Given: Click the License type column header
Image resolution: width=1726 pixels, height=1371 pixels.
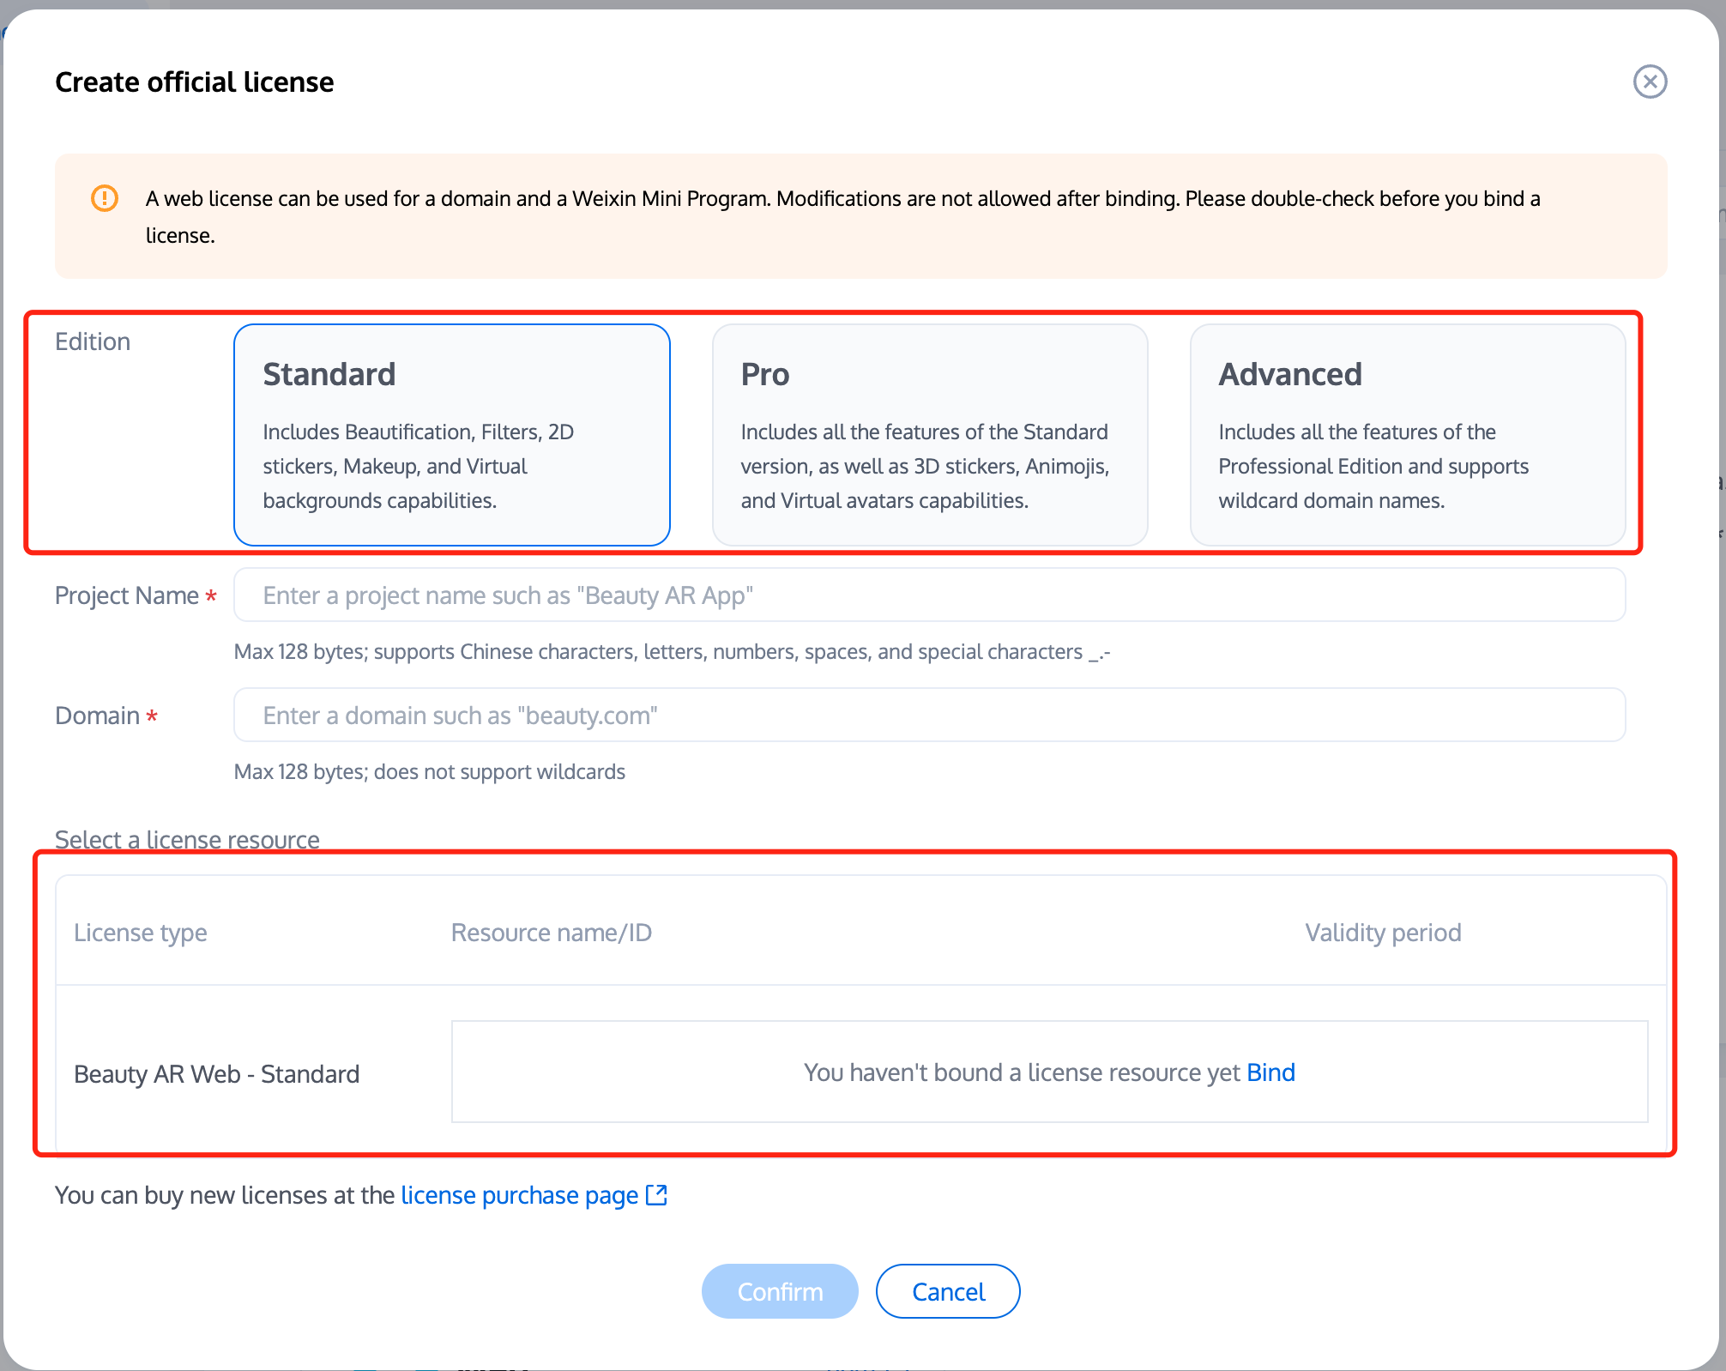Looking at the screenshot, I should (x=141, y=933).
